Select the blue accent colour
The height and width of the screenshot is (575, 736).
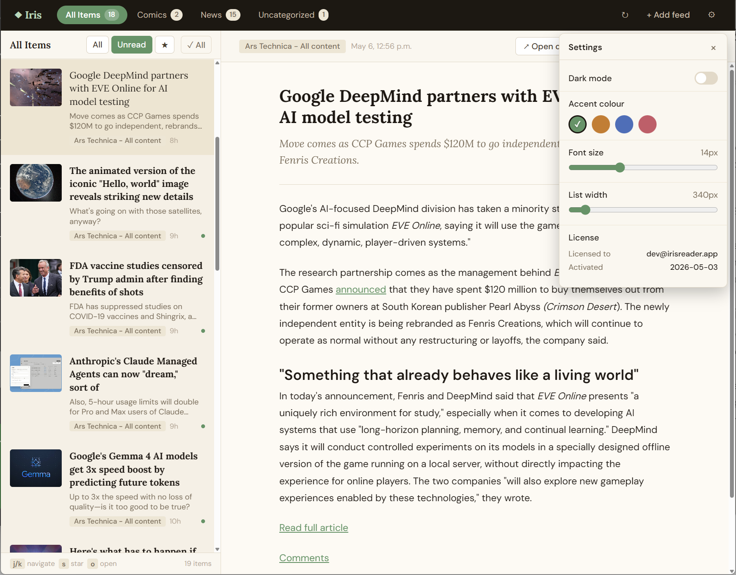(x=624, y=124)
